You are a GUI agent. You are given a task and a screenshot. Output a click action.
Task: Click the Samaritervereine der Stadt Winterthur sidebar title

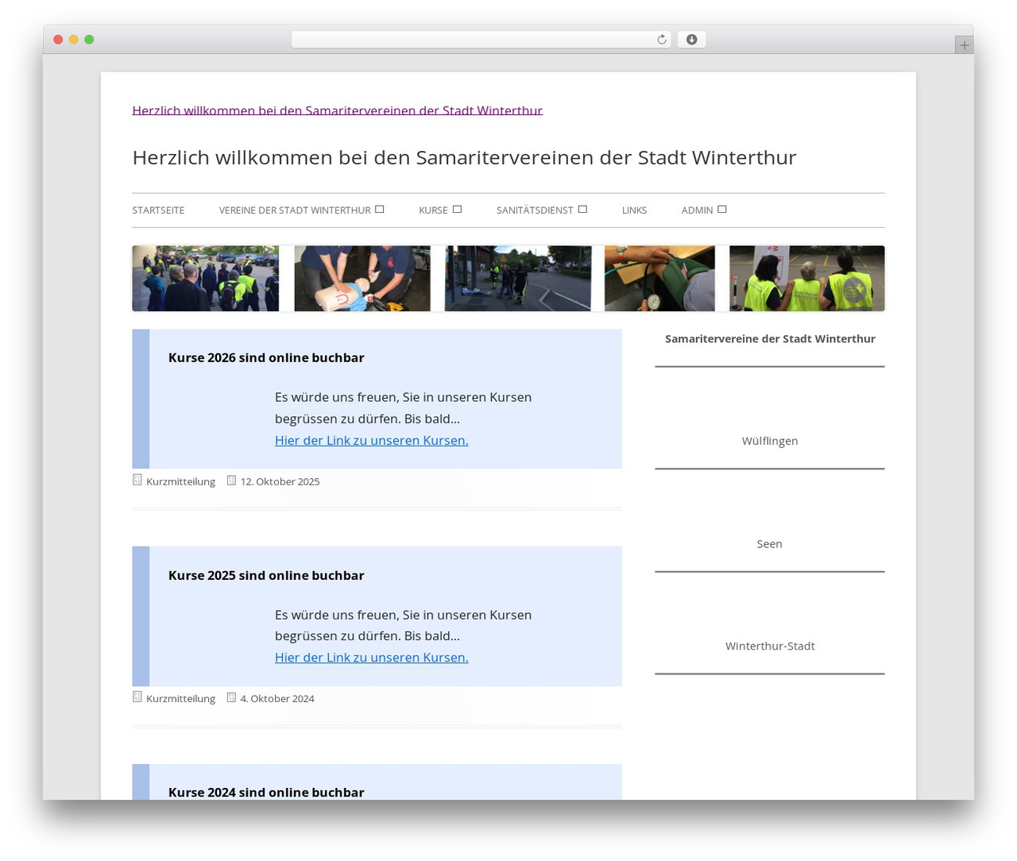point(770,338)
